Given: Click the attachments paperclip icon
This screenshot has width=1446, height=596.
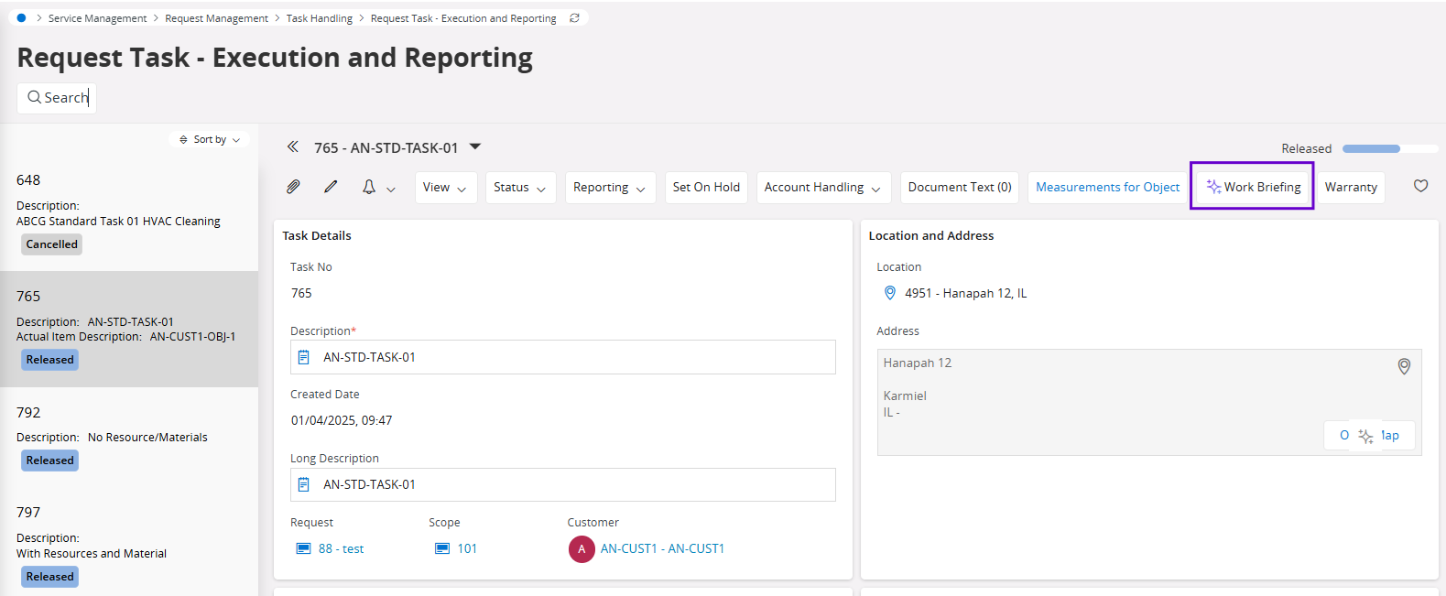Looking at the screenshot, I should (x=293, y=187).
